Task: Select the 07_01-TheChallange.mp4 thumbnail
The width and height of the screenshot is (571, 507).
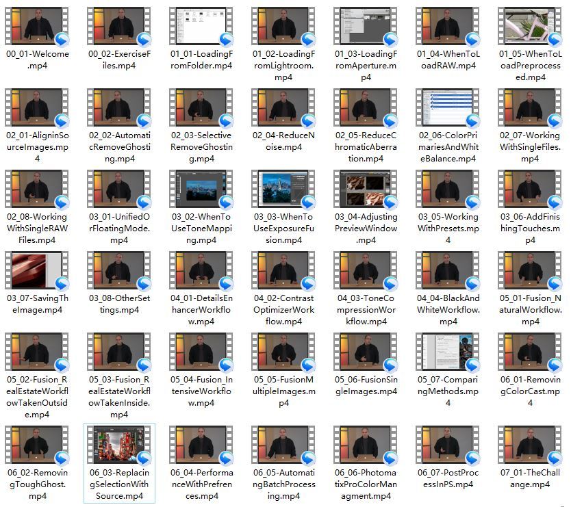Action: coord(530,445)
